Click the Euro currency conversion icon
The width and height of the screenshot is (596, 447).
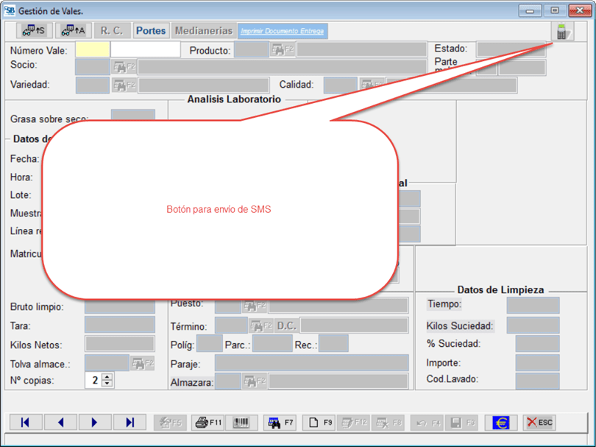tap(501, 423)
